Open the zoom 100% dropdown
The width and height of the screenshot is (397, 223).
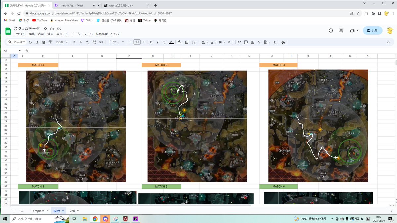[61, 42]
